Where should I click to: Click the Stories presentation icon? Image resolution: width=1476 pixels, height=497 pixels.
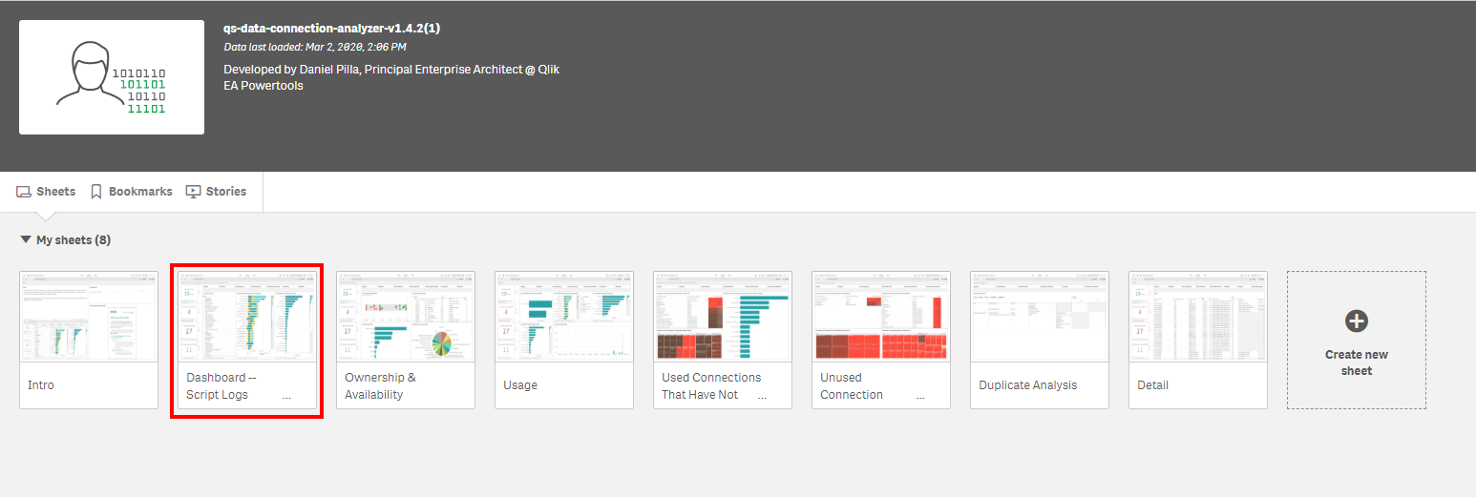click(194, 192)
